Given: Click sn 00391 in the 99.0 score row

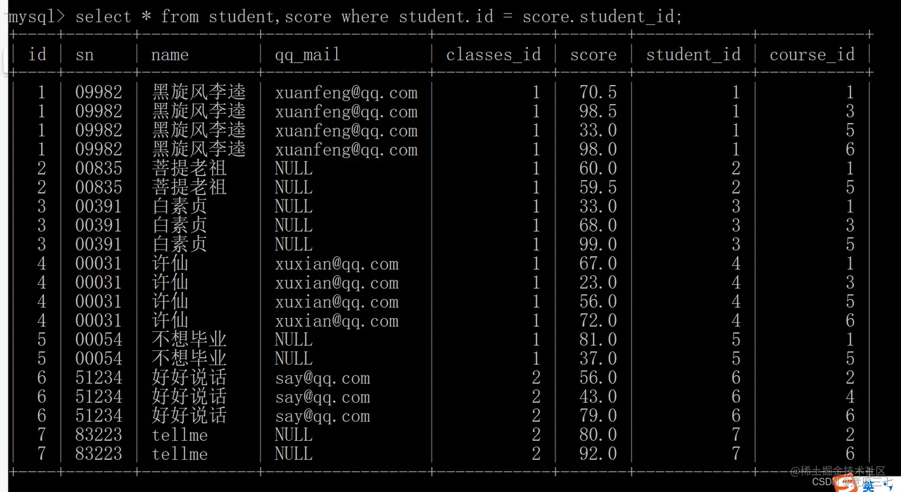Looking at the screenshot, I should 98,245.
